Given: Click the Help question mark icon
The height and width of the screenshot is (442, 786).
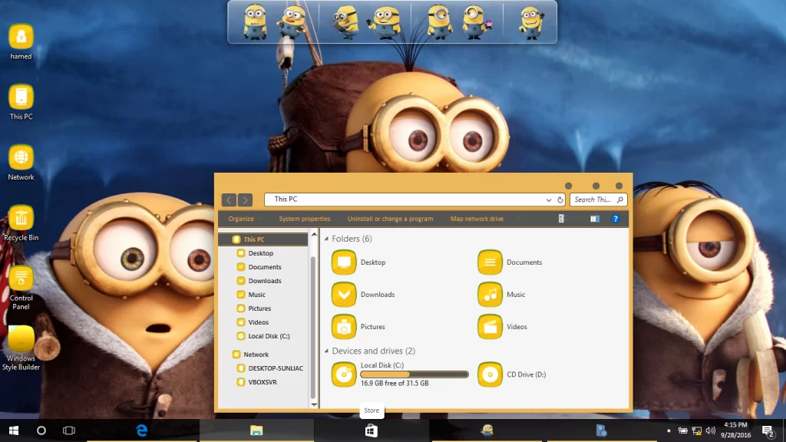Looking at the screenshot, I should (615, 219).
